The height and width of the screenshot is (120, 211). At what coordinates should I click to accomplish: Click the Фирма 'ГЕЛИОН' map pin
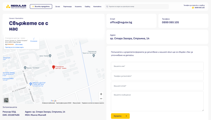(25, 68)
